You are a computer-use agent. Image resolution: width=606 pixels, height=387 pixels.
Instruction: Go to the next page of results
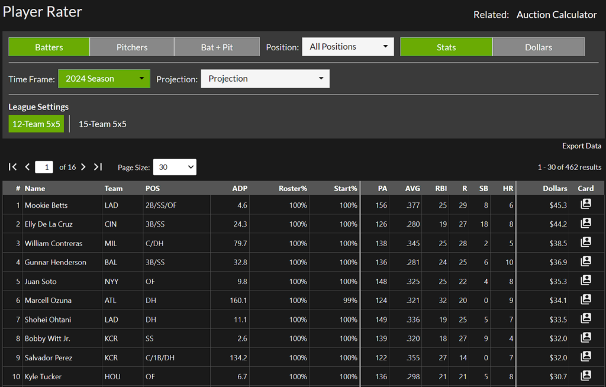pyautogui.click(x=83, y=167)
